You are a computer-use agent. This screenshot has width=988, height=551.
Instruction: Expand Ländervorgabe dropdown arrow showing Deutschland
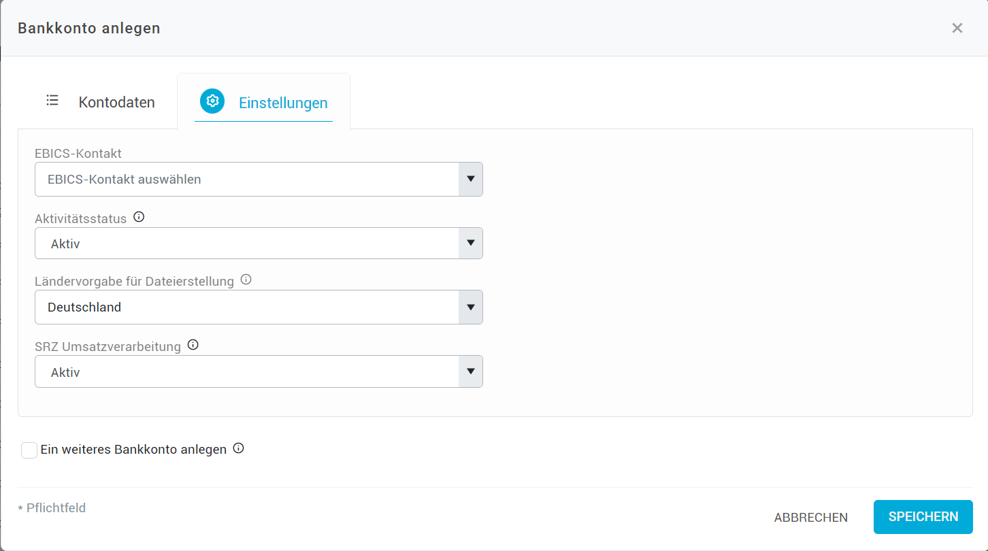click(470, 307)
